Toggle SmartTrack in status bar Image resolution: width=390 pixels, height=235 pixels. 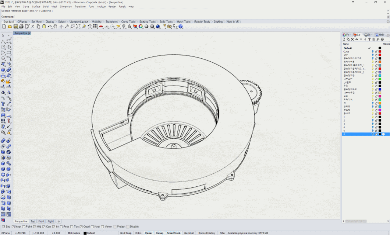click(x=174, y=233)
